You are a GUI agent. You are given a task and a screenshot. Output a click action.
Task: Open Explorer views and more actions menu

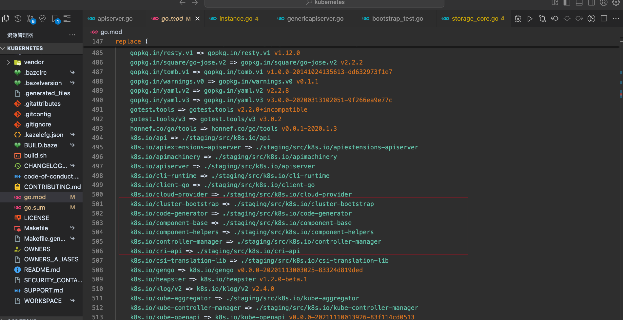coord(72,35)
